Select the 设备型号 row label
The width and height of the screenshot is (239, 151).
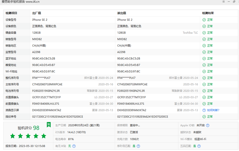pos(11,20)
